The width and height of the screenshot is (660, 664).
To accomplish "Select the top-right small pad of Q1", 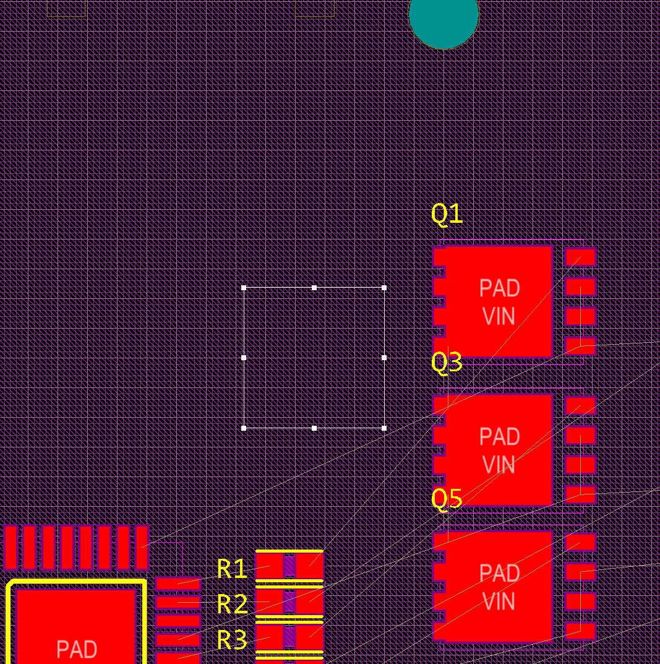I will pyautogui.click(x=580, y=257).
